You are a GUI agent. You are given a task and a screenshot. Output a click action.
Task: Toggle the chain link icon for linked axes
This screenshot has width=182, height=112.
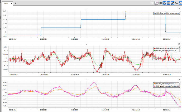[172, 3]
